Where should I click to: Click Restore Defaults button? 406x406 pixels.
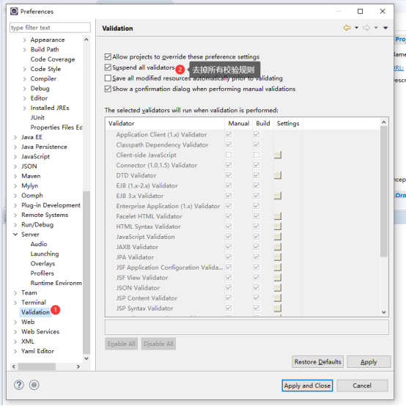point(317,362)
